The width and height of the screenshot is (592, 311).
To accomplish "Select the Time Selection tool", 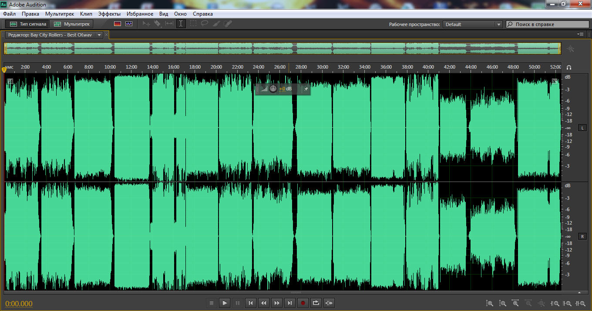I will coord(180,24).
